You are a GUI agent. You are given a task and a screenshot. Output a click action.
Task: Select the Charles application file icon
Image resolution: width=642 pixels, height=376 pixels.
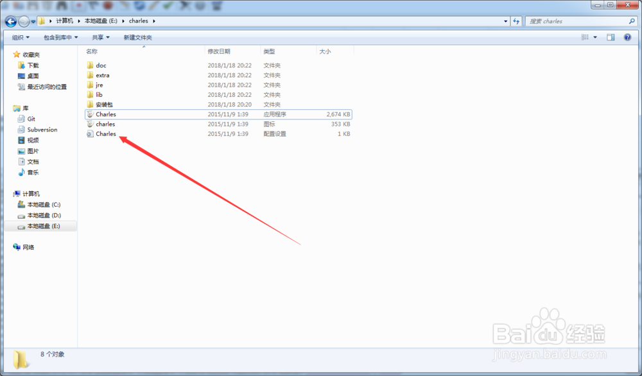click(x=90, y=114)
